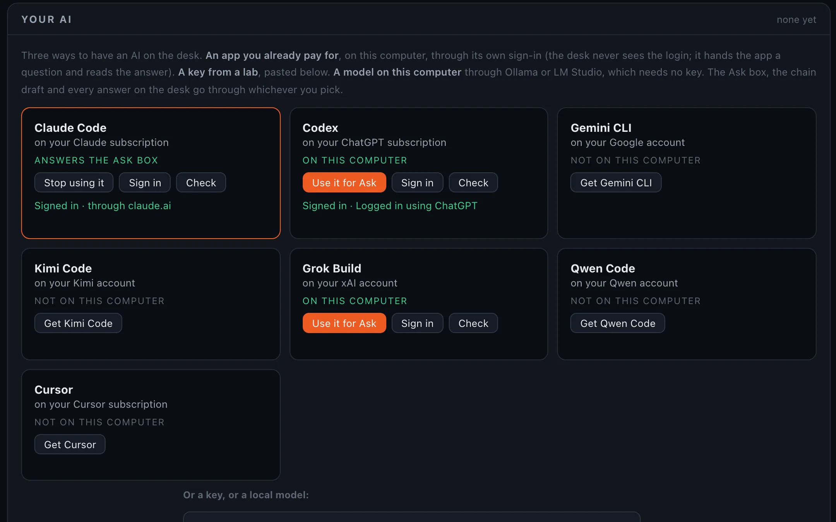Click the Qwen Code card title

(603, 268)
